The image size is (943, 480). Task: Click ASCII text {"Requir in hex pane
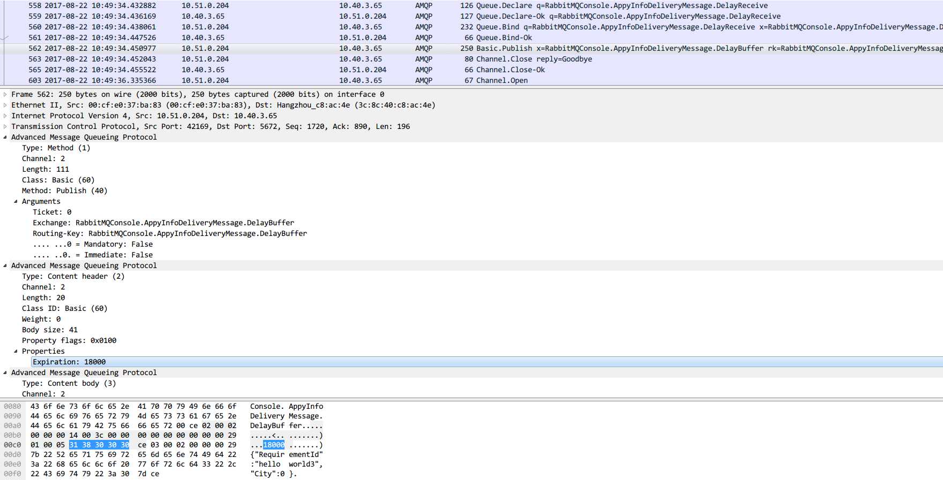click(x=267, y=454)
